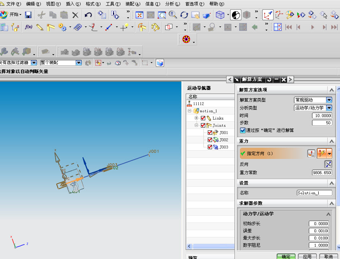Click the Undo arrow icon
Screen dimensions: 340x259
pyautogui.click(x=88, y=15)
